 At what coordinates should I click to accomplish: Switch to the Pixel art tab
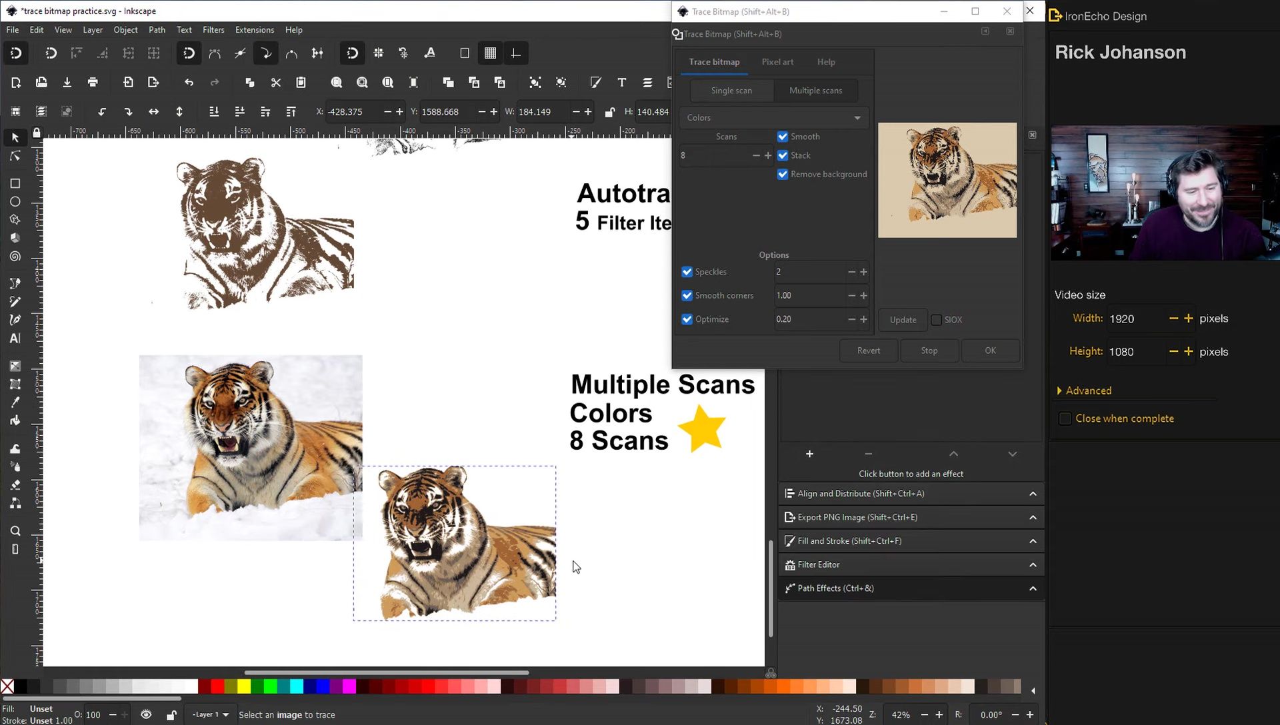tap(777, 62)
